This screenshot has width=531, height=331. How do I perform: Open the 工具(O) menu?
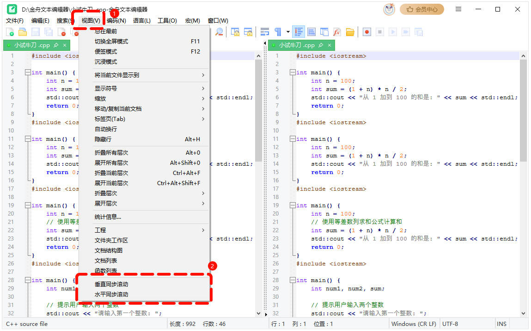[x=167, y=21]
